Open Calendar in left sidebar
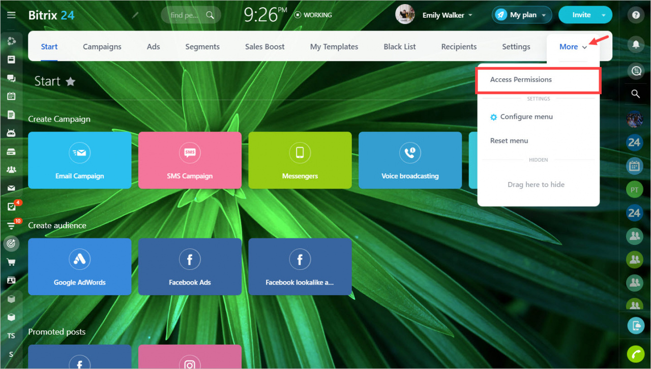 11,96
